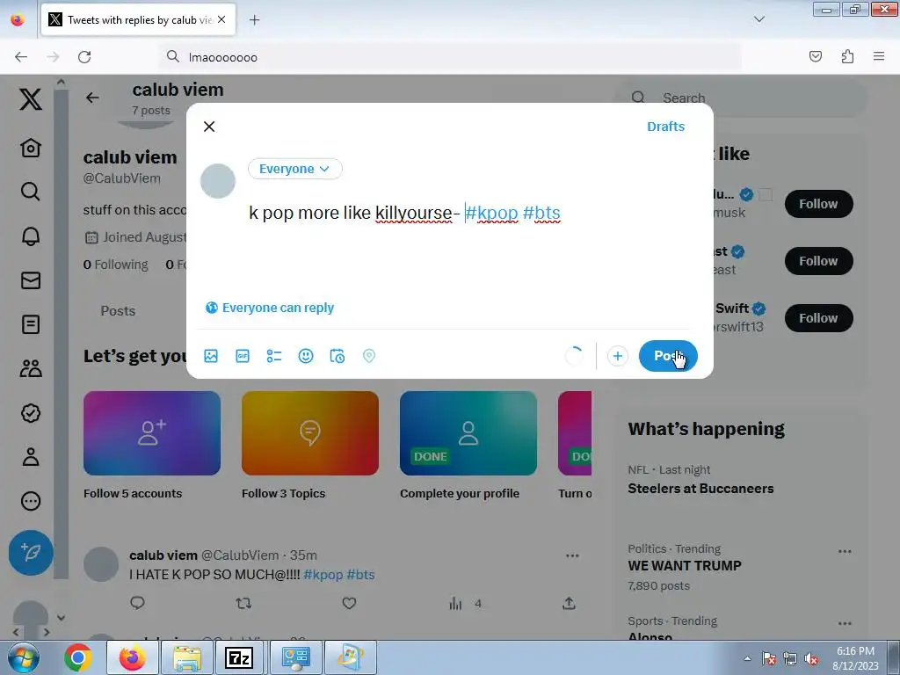
Task: Go back with profile header arrow
Action: [92, 98]
